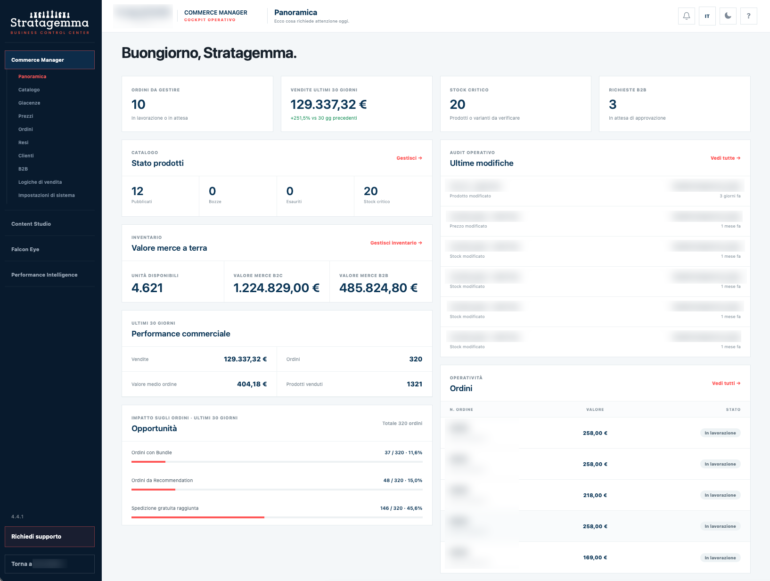Open the Ordini da gestire card
Image resolution: width=770 pixels, height=581 pixels.
point(197,104)
